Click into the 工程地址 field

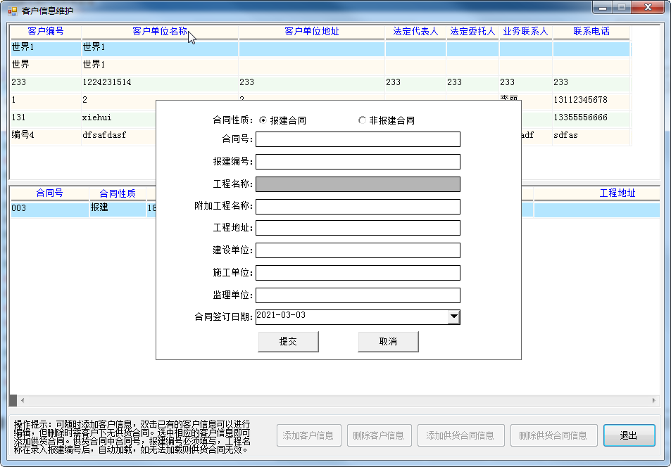[358, 228]
